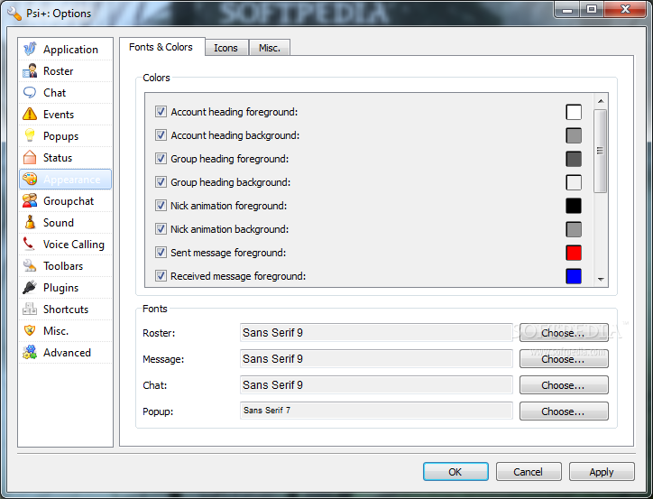This screenshot has height=499, width=653.
Task: Click the Psi+ wrench title bar icon
Action: pos(14,14)
